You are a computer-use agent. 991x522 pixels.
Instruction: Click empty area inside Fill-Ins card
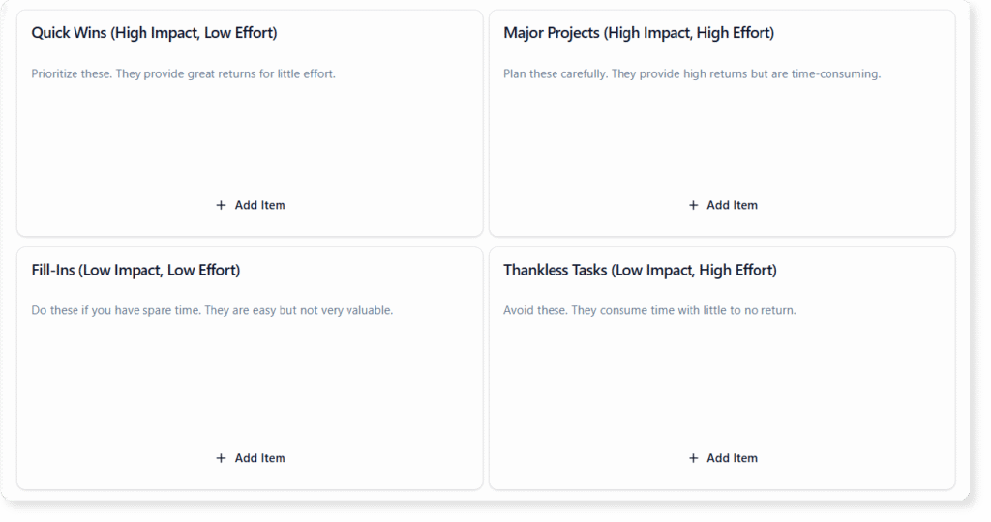pyautogui.click(x=250, y=382)
